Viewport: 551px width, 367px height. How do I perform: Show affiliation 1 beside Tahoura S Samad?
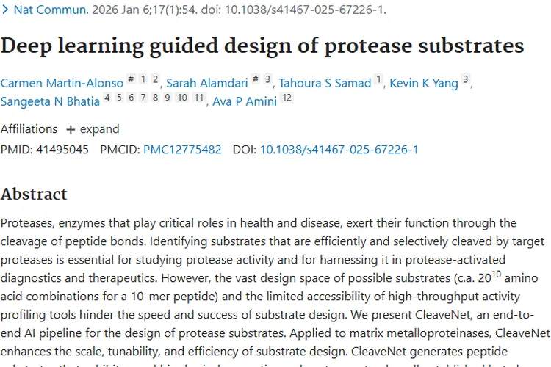(x=378, y=80)
